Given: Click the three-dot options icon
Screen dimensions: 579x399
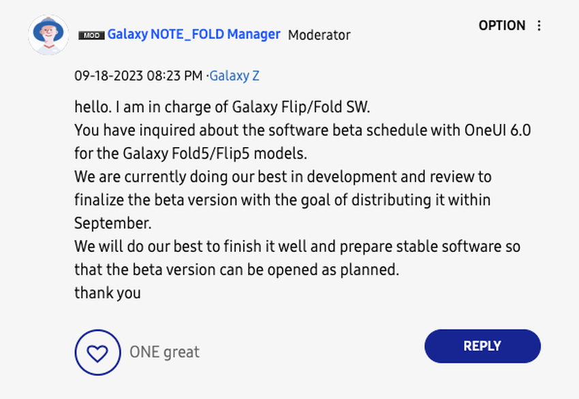Looking at the screenshot, I should (539, 26).
